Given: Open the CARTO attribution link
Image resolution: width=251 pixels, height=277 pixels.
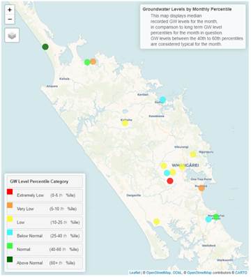Looking at the screenshot, I should (x=241, y=272).
